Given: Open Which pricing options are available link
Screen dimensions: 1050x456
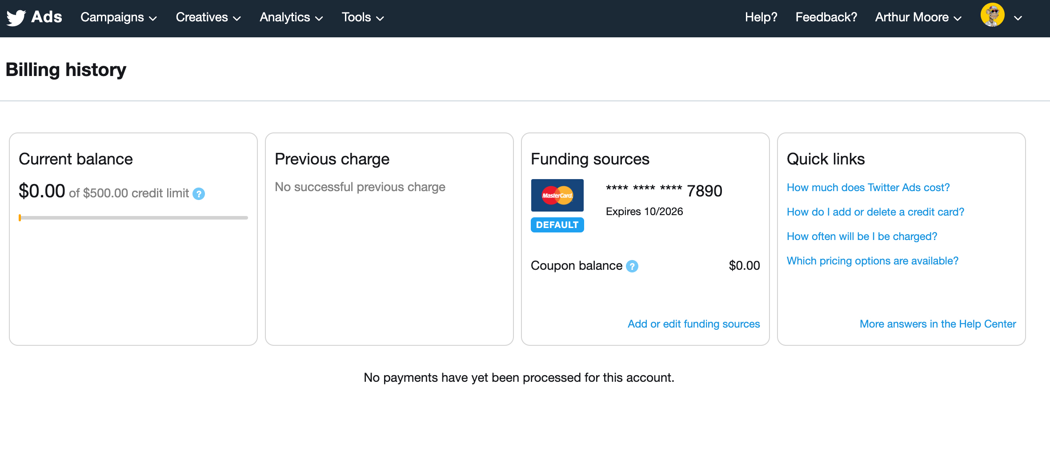Looking at the screenshot, I should [x=872, y=261].
